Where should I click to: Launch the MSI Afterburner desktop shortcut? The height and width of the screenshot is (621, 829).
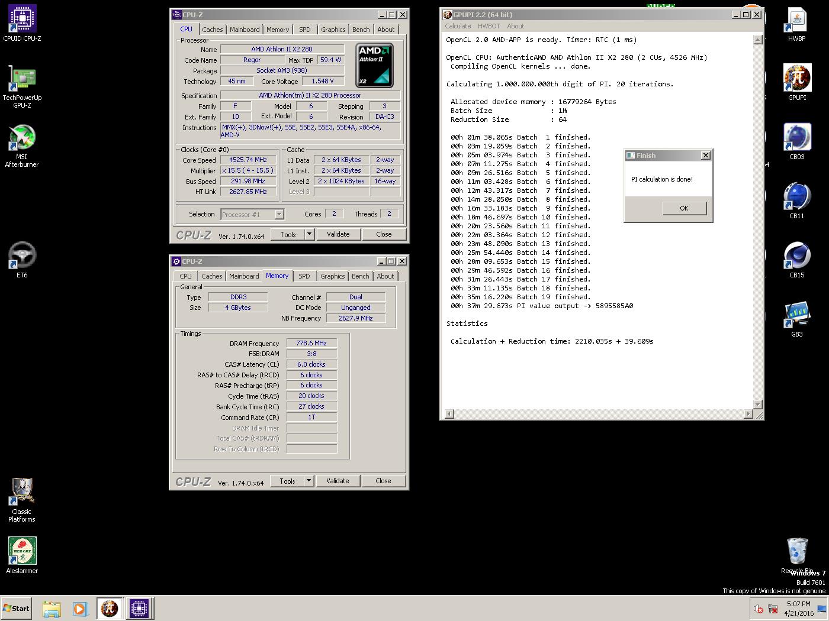[22, 145]
